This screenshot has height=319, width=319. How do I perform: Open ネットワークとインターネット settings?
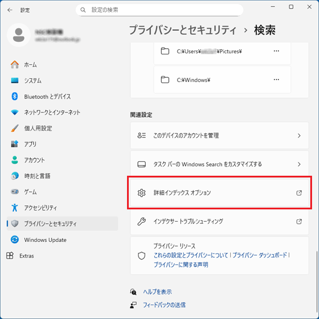click(x=62, y=113)
